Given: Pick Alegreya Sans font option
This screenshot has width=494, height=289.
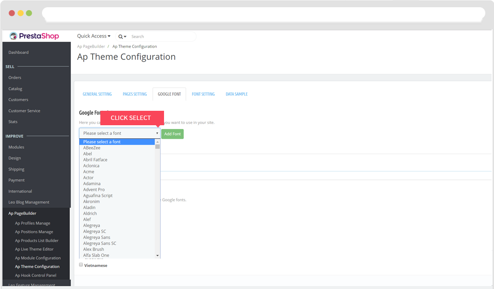Looking at the screenshot, I should (x=117, y=237).
